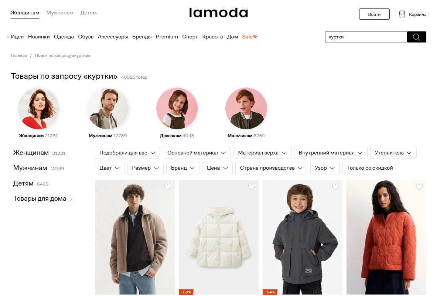440x296 pixels.
Task: Switch to the Мужчинам top tab
Action: 60,13
